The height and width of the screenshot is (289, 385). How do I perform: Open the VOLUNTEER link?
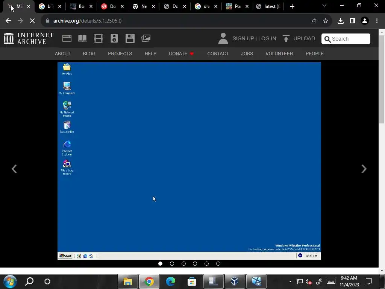(279, 53)
